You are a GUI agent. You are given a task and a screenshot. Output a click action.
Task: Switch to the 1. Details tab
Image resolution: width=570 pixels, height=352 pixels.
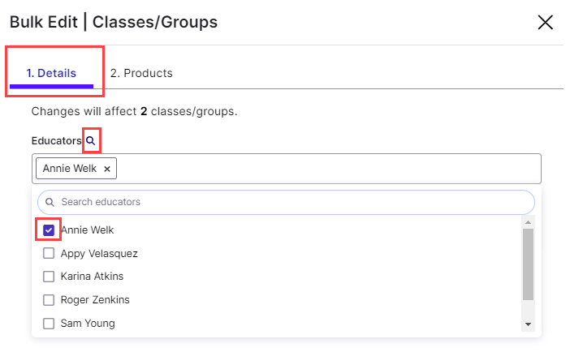point(51,73)
